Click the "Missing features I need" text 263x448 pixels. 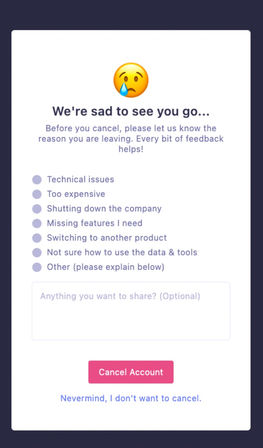point(94,223)
